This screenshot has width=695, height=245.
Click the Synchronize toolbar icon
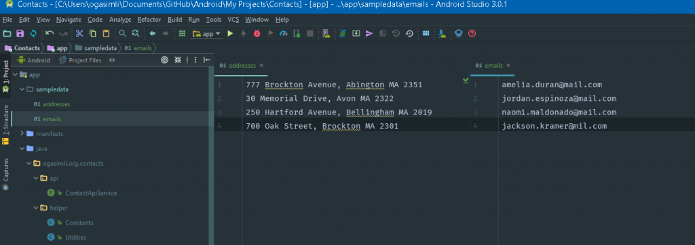[x=33, y=34]
